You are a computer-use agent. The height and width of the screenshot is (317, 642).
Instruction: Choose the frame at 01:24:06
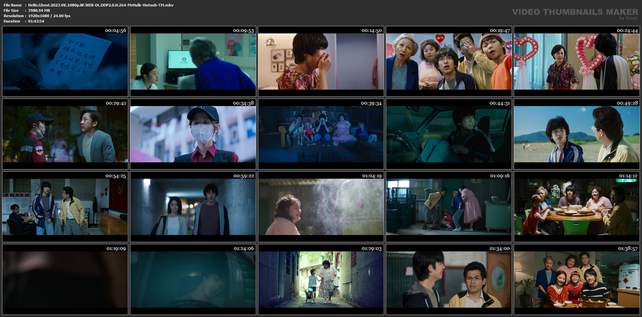pos(193,279)
